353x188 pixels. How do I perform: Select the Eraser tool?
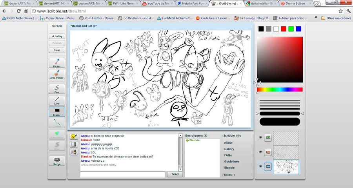click(x=57, y=112)
